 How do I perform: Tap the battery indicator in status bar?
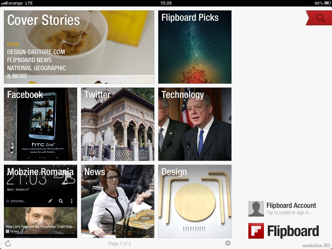[x=327, y=3]
